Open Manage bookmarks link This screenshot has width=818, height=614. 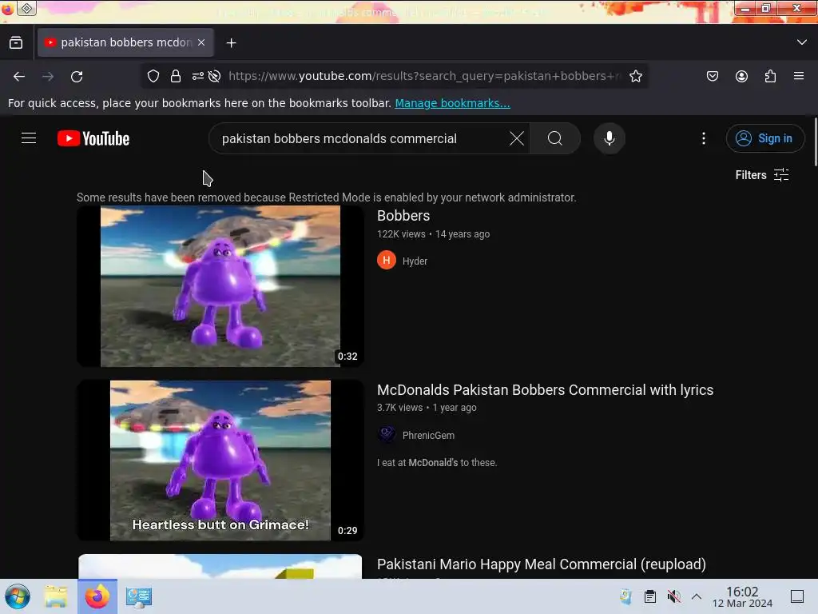452,103
